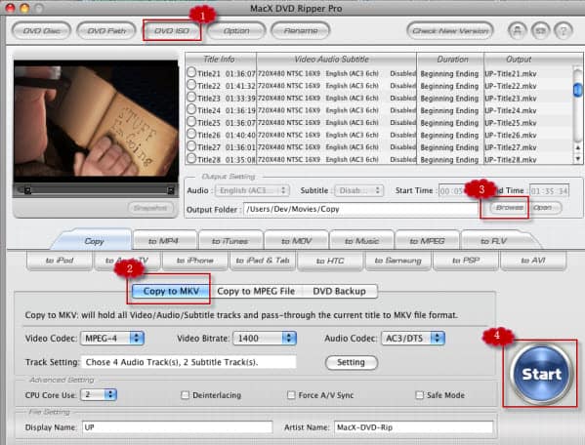Select the to AVI tab
The height and width of the screenshot is (445, 585).
point(533,261)
